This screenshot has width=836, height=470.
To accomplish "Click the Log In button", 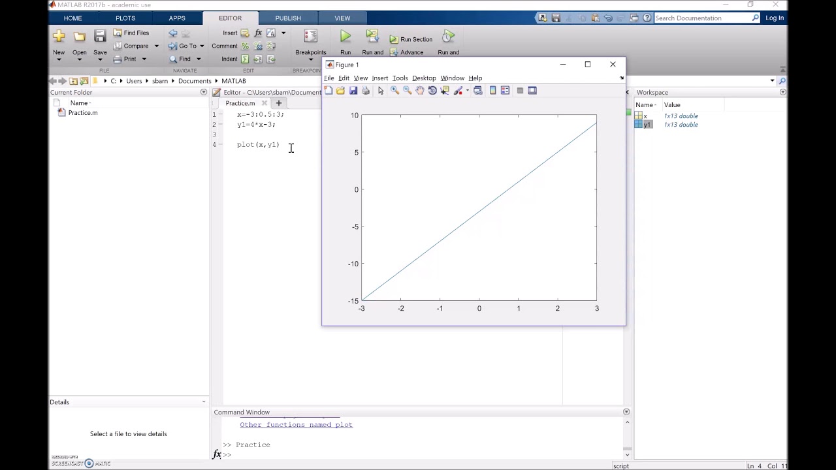I will (x=775, y=18).
